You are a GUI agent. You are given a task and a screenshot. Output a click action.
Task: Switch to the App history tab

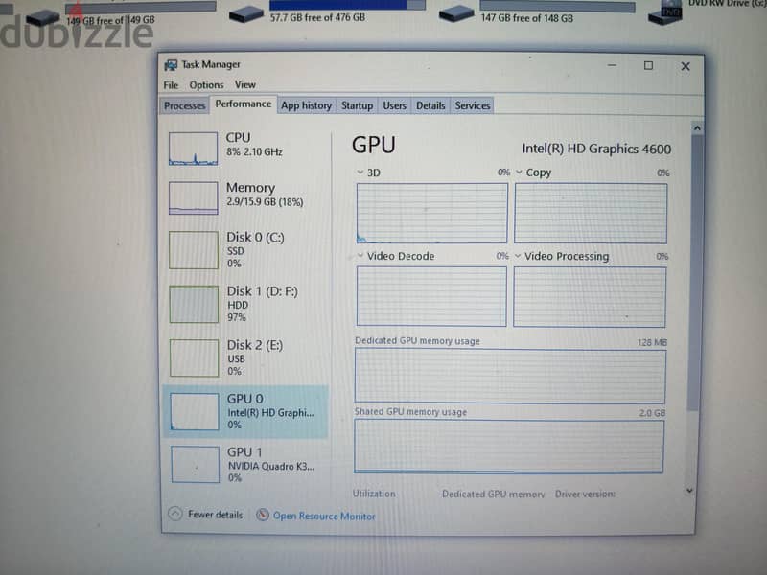pos(306,105)
